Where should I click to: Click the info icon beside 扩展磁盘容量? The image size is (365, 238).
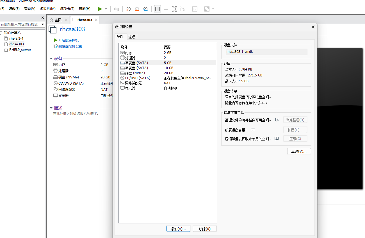pos(253,130)
